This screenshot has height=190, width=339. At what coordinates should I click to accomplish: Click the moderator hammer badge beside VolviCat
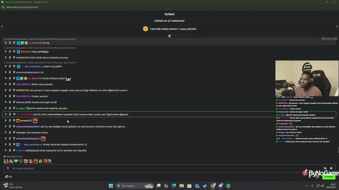coord(18,52)
